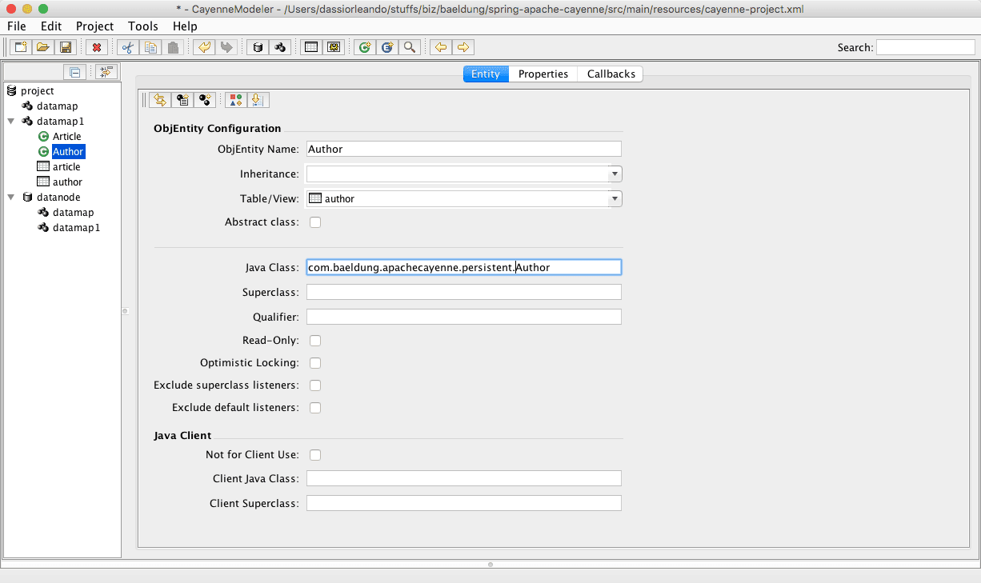Enable Optimistic Locking checkbox
The width and height of the screenshot is (981, 583).
[315, 363]
